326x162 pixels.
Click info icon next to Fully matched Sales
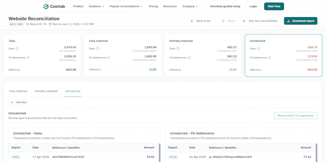click(x=98, y=48)
